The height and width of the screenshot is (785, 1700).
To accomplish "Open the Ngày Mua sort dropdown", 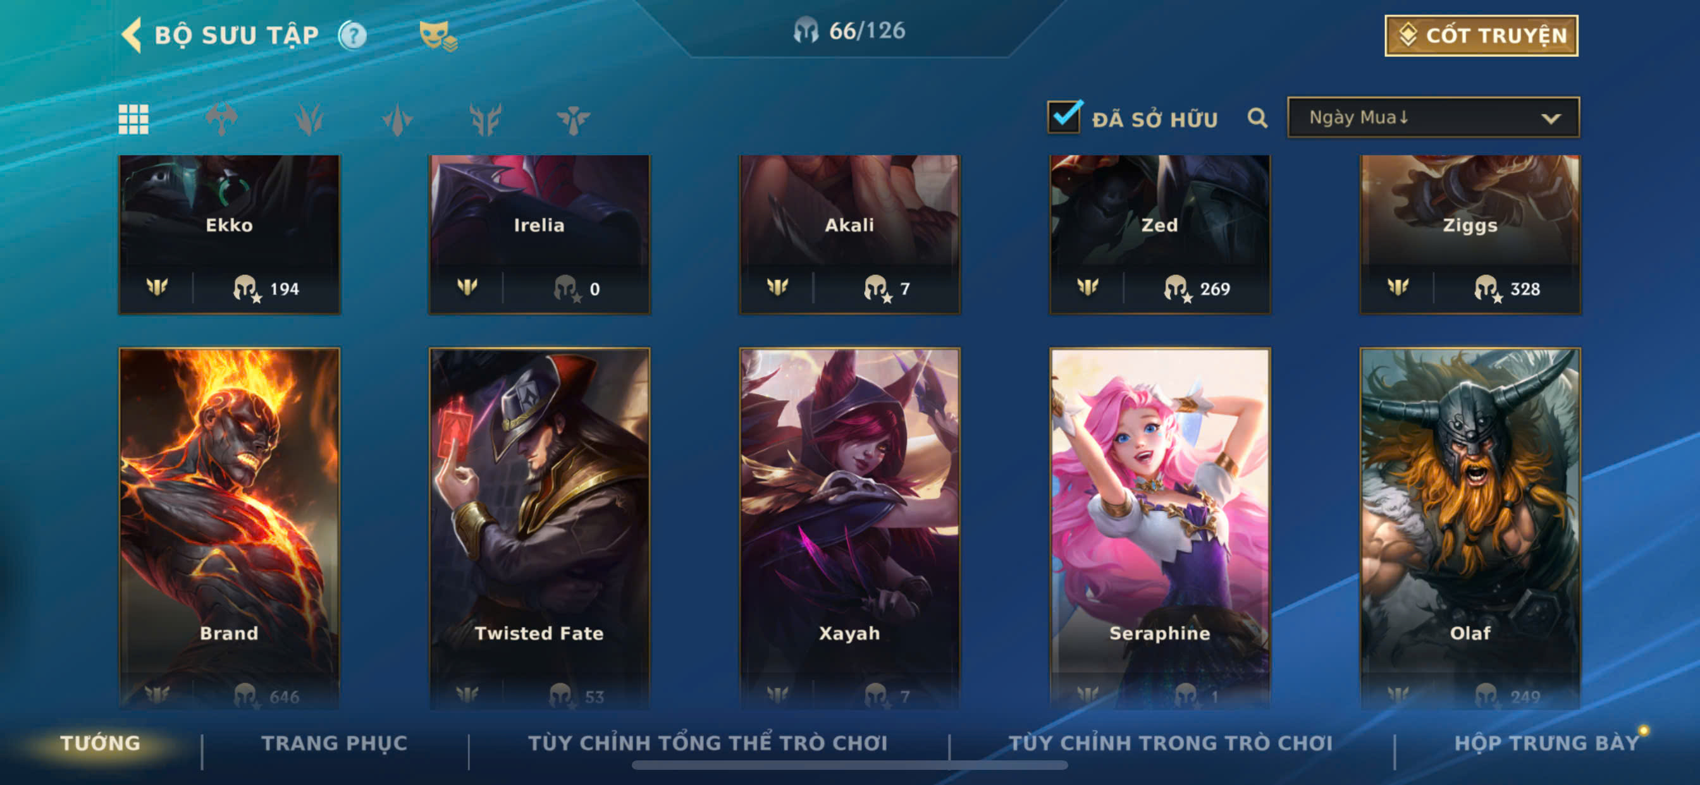I will pos(1433,118).
